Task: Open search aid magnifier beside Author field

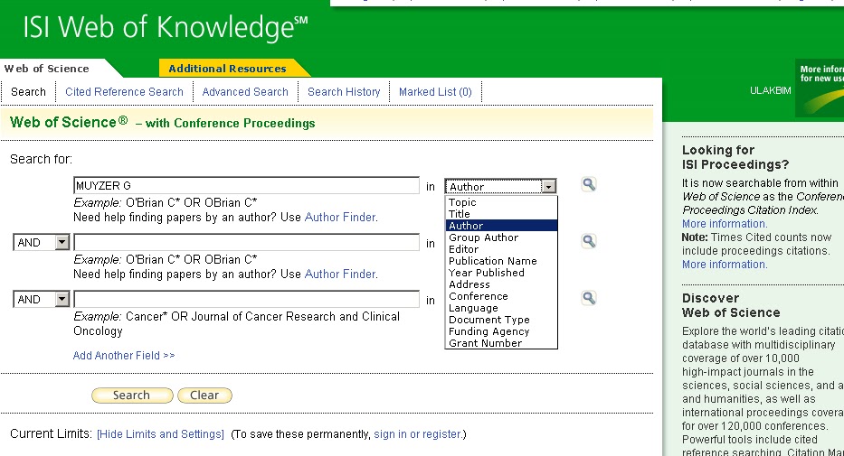Action: click(x=589, y=184)
